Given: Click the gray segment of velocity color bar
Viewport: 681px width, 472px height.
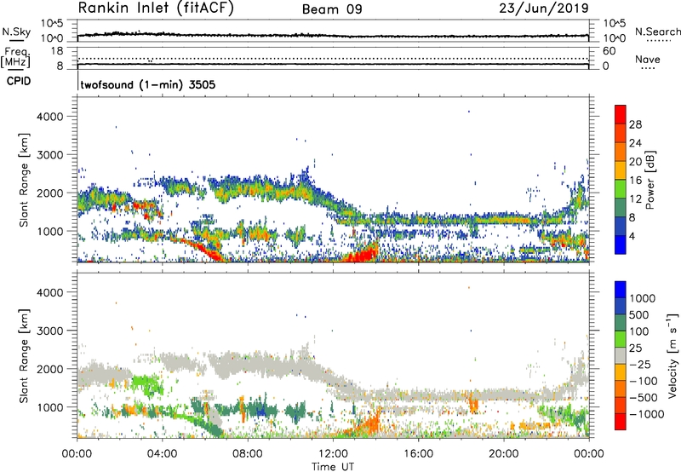Looking at the screenshot, I should click(621, 355).
